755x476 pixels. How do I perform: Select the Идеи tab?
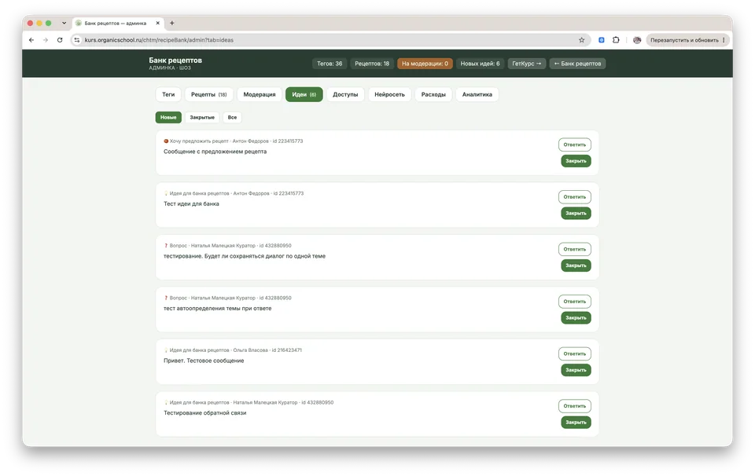coord(304,94)
